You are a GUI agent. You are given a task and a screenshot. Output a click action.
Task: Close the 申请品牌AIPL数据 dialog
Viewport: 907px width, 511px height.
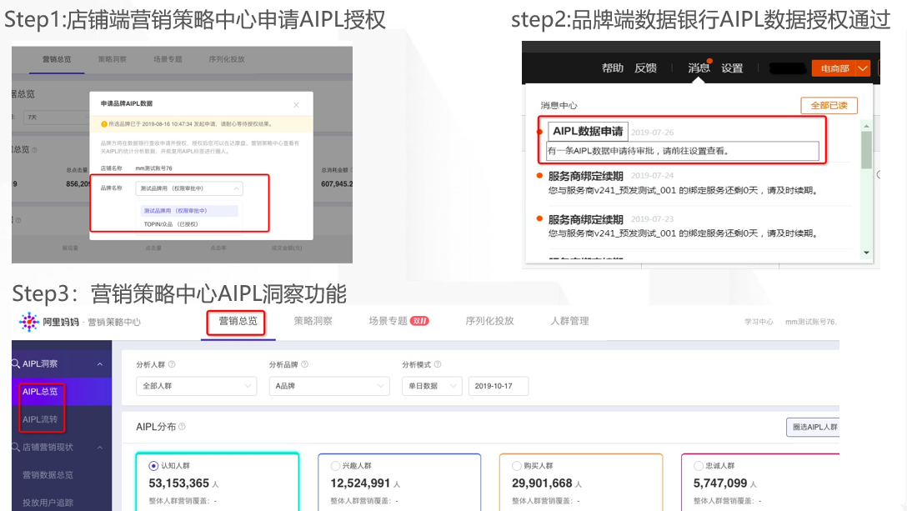coord(296,105)
